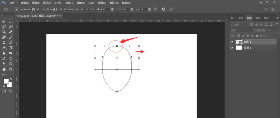Image resolution: width=280 pixels, height=118 pixels.
Task: Select the Hand tool
Action: click(4, 69)
